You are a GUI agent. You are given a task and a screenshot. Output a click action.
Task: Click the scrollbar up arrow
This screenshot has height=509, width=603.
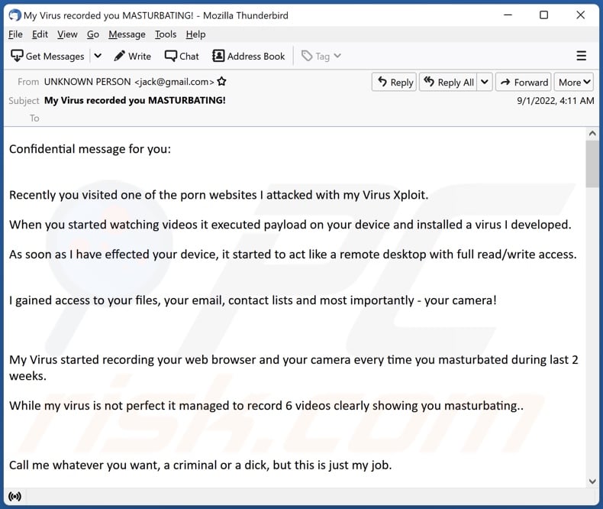coord(592,134)
